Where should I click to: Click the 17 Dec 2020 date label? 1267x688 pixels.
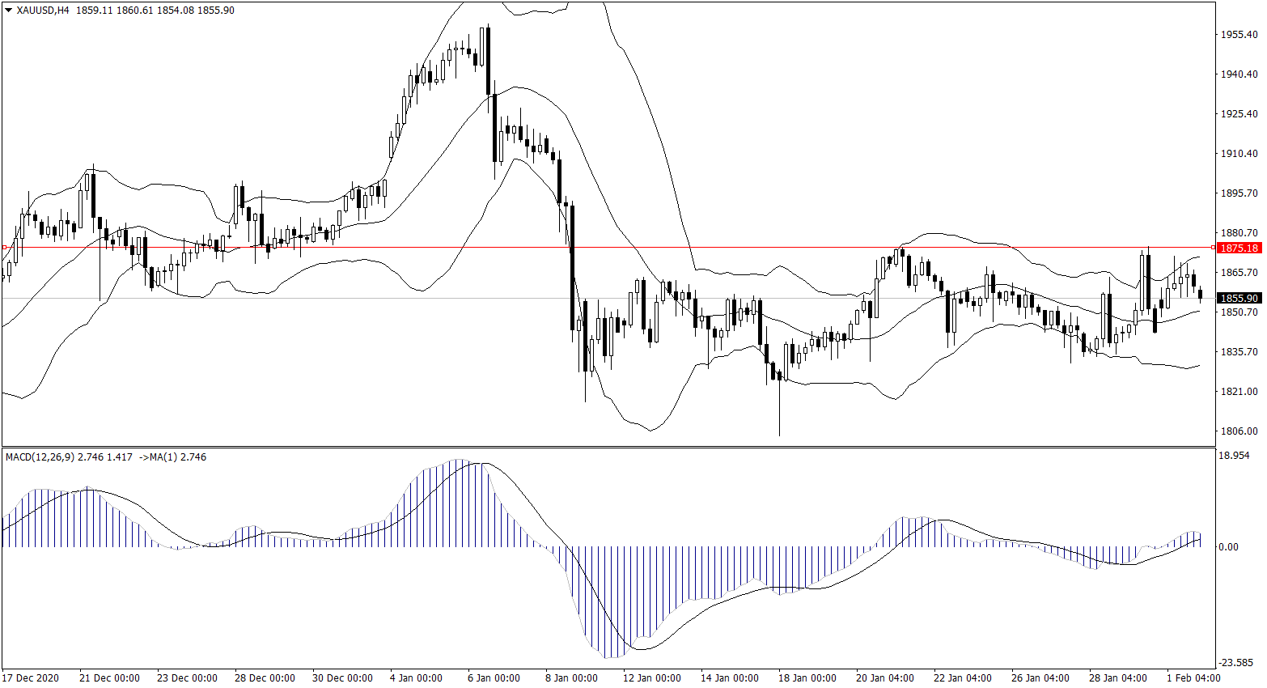(31, 678)
